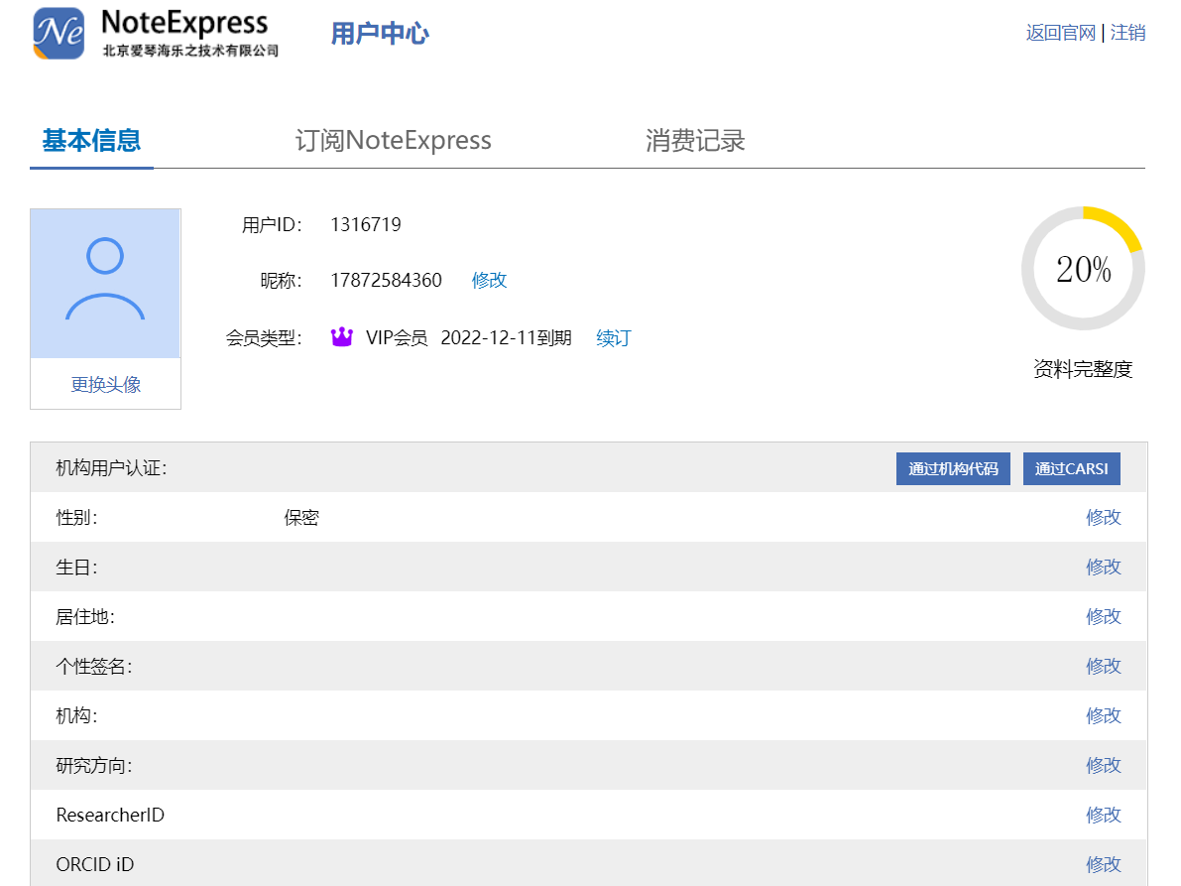
Task: Click the 北京爱琴海乐之技术有限公司 company name text
Action: 190,51
